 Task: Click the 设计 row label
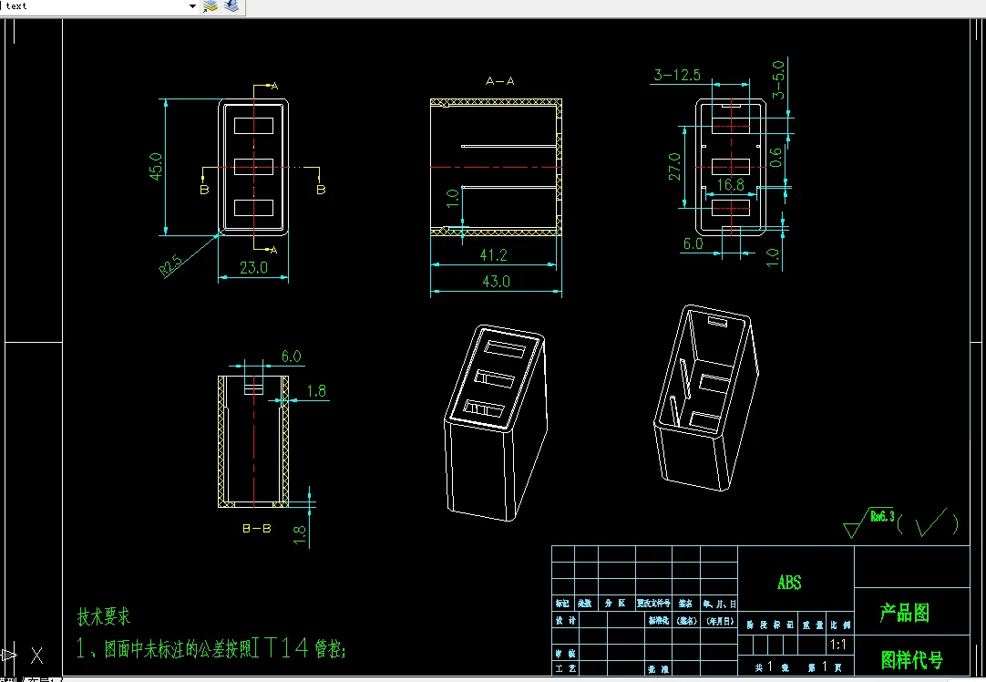tap(566, 620)
